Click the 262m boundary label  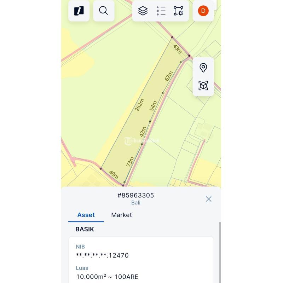tap(140, 105)
